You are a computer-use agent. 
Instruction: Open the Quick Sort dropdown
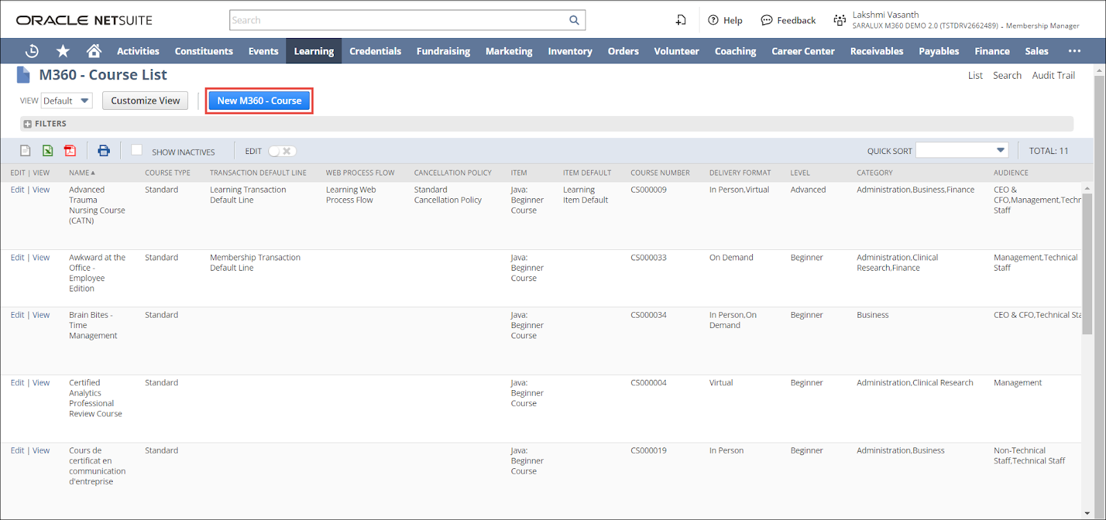962,151
